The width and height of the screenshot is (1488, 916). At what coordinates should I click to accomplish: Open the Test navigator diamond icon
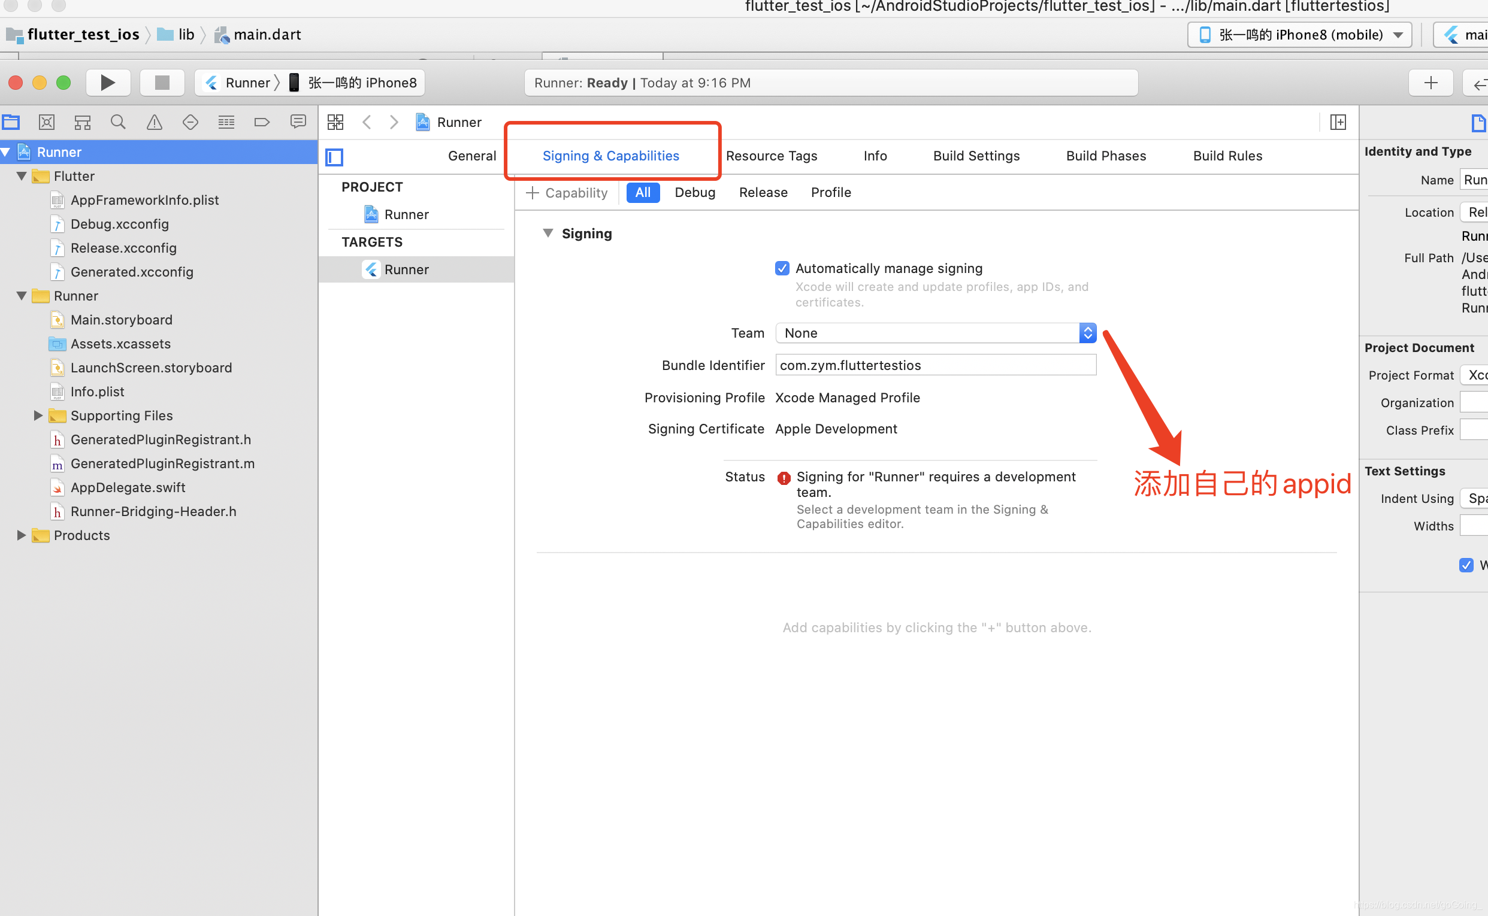click(190, 122)
